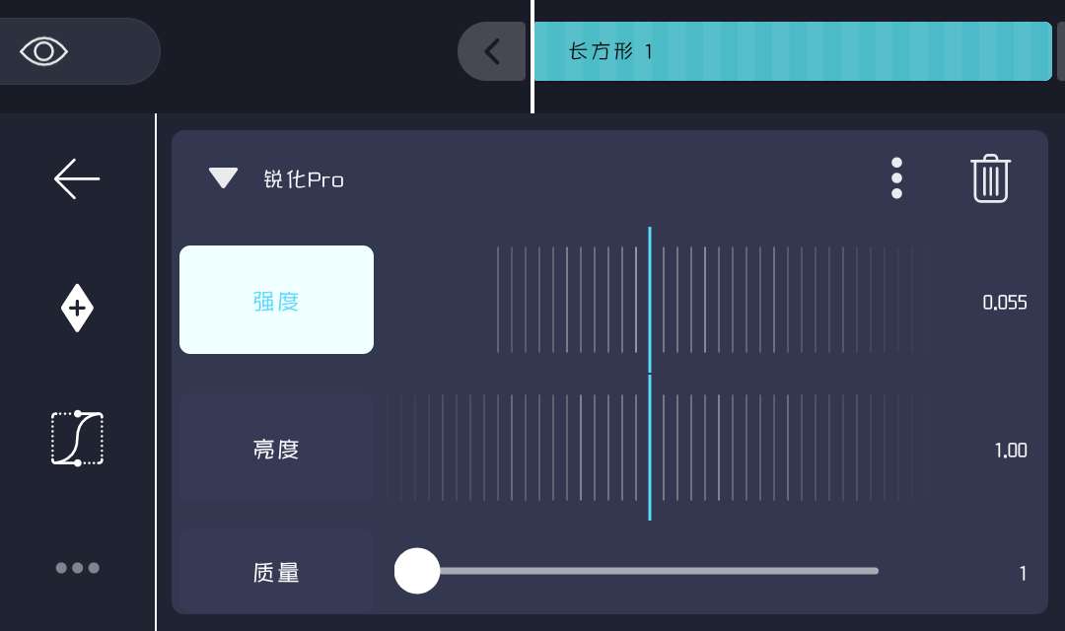Click the 质量 value 1
The width and height of the screenshot is (1065, 631).
coord(1023,573)
